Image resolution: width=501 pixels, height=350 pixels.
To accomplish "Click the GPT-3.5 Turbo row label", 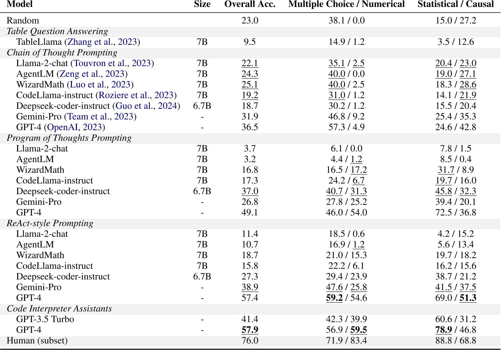I will pyautogui.click(x=45, y=319).
